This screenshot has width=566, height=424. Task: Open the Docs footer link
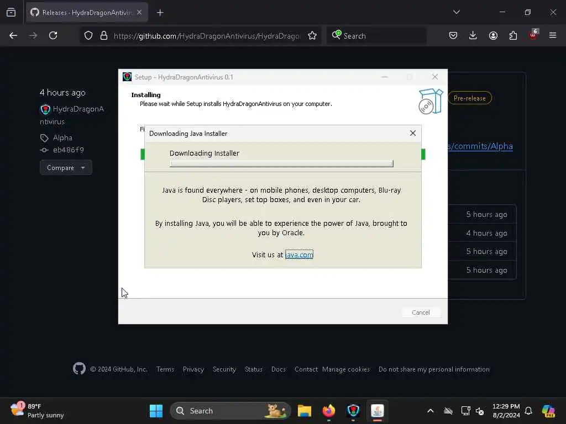(279, 369)
